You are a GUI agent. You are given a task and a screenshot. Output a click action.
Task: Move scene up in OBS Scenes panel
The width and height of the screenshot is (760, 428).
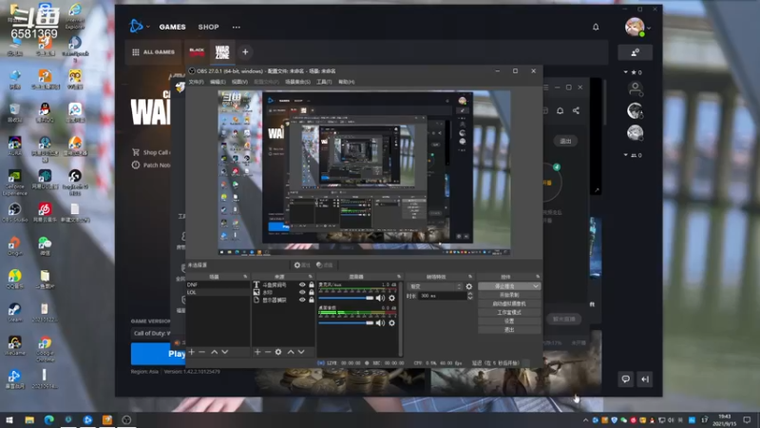pos(215,352)
